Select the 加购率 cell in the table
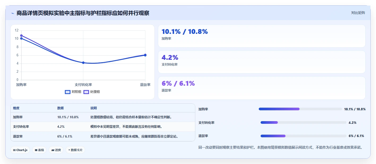This screenshot has width=376, height=164. (18, 117)
